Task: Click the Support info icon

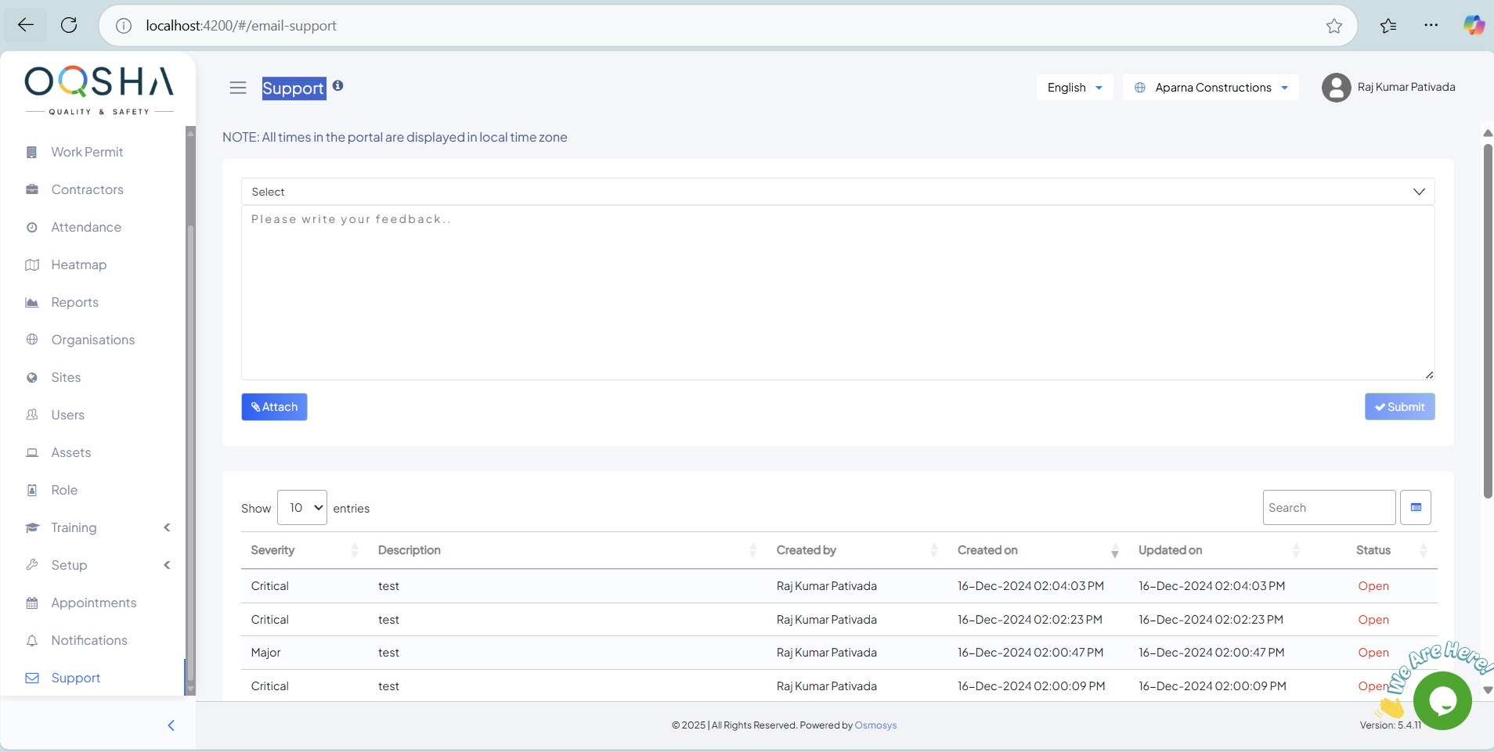Action: point(337,85)
